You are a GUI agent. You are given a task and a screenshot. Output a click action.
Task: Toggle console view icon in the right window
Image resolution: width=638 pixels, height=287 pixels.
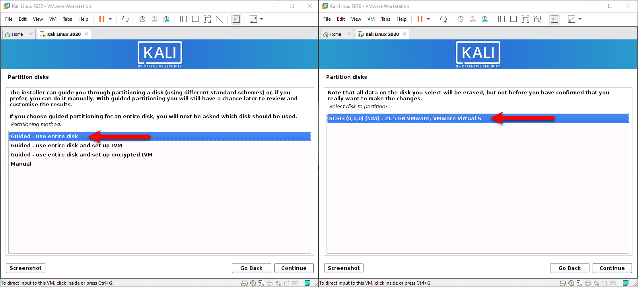pos(554,19)
